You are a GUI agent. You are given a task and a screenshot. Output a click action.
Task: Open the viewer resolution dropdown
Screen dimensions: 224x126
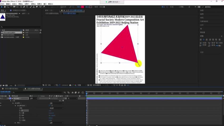[x=82, y=85]
